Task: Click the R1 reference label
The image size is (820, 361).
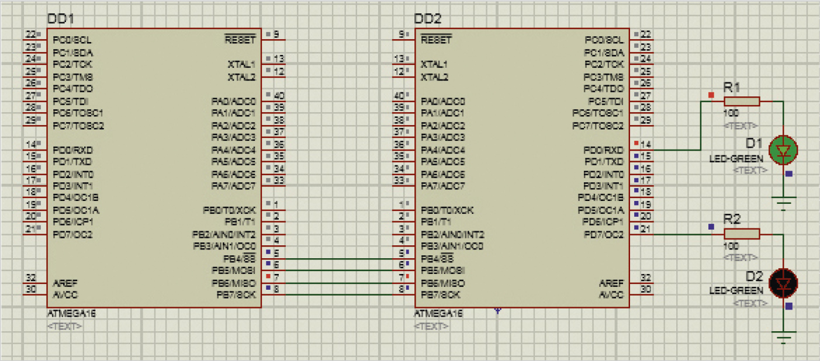Action: coord(732,87)
